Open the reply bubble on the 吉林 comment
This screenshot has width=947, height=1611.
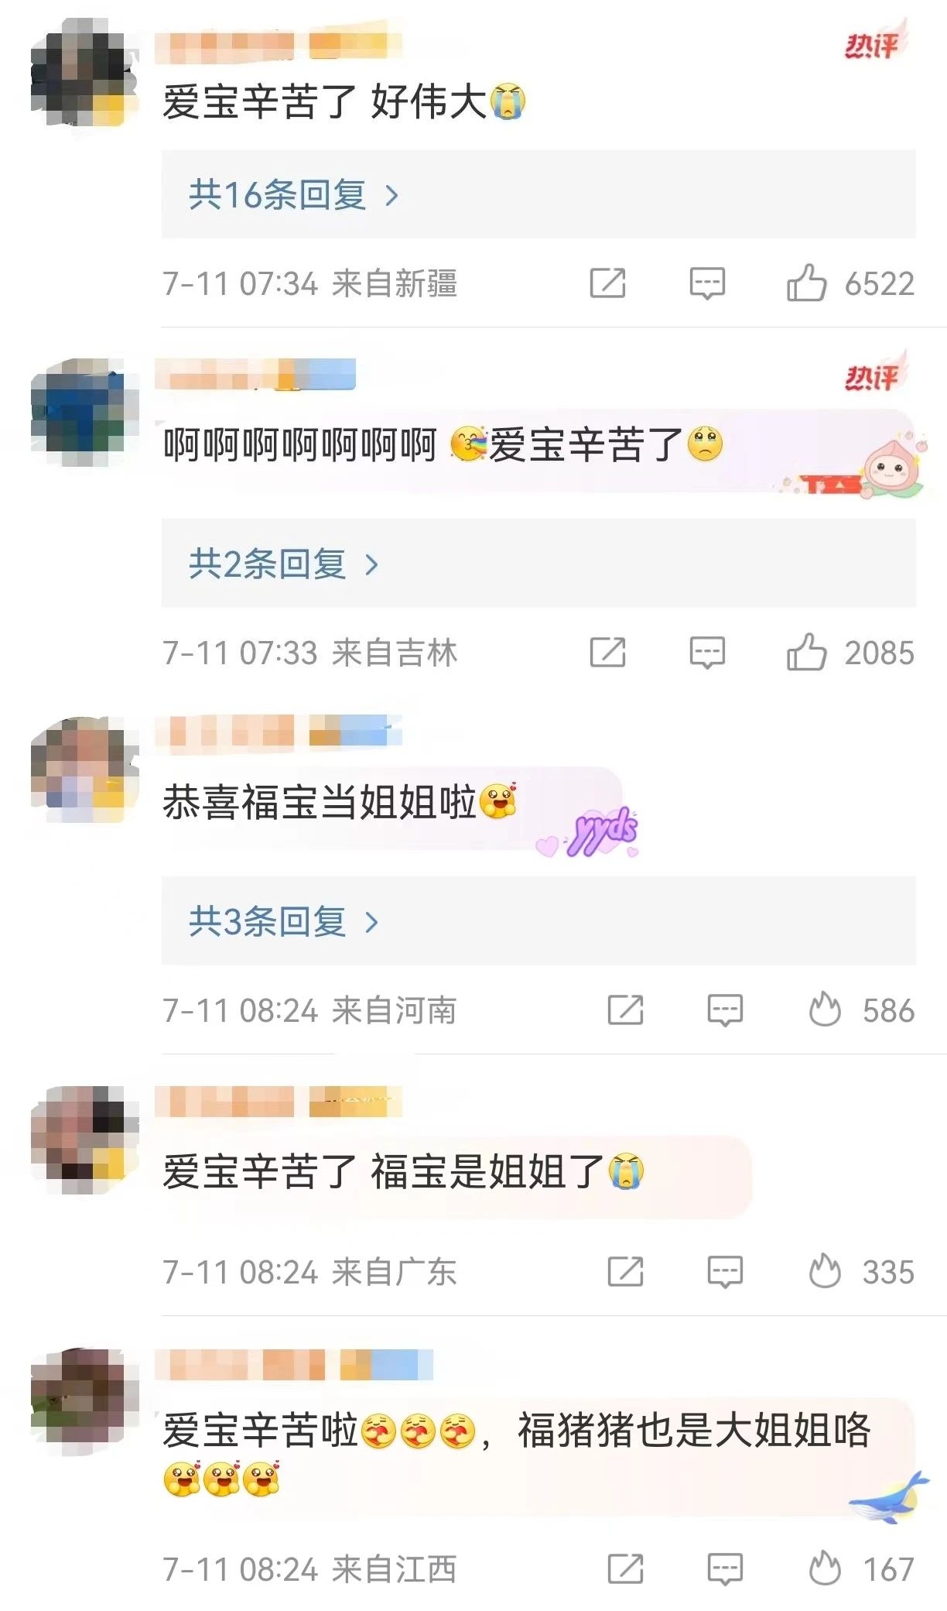pyautogui.click(x=707, y=653)
